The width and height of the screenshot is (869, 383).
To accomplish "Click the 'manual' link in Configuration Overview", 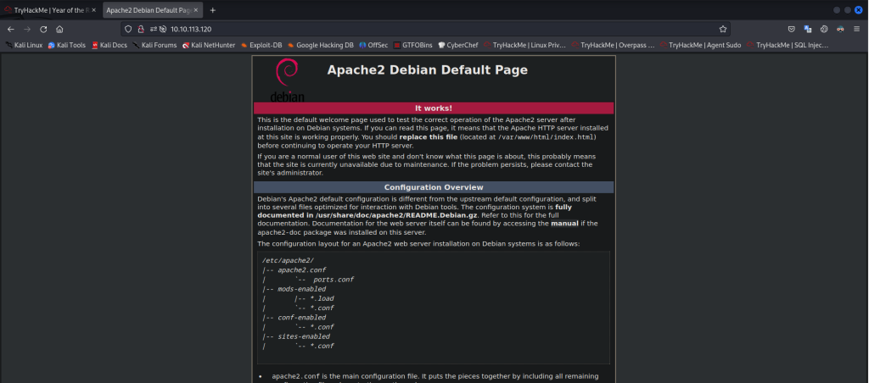I will click(564, 224).
